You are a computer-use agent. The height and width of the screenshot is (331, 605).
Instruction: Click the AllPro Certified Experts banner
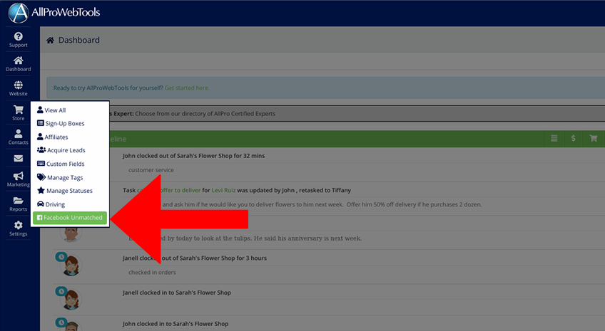357,114
